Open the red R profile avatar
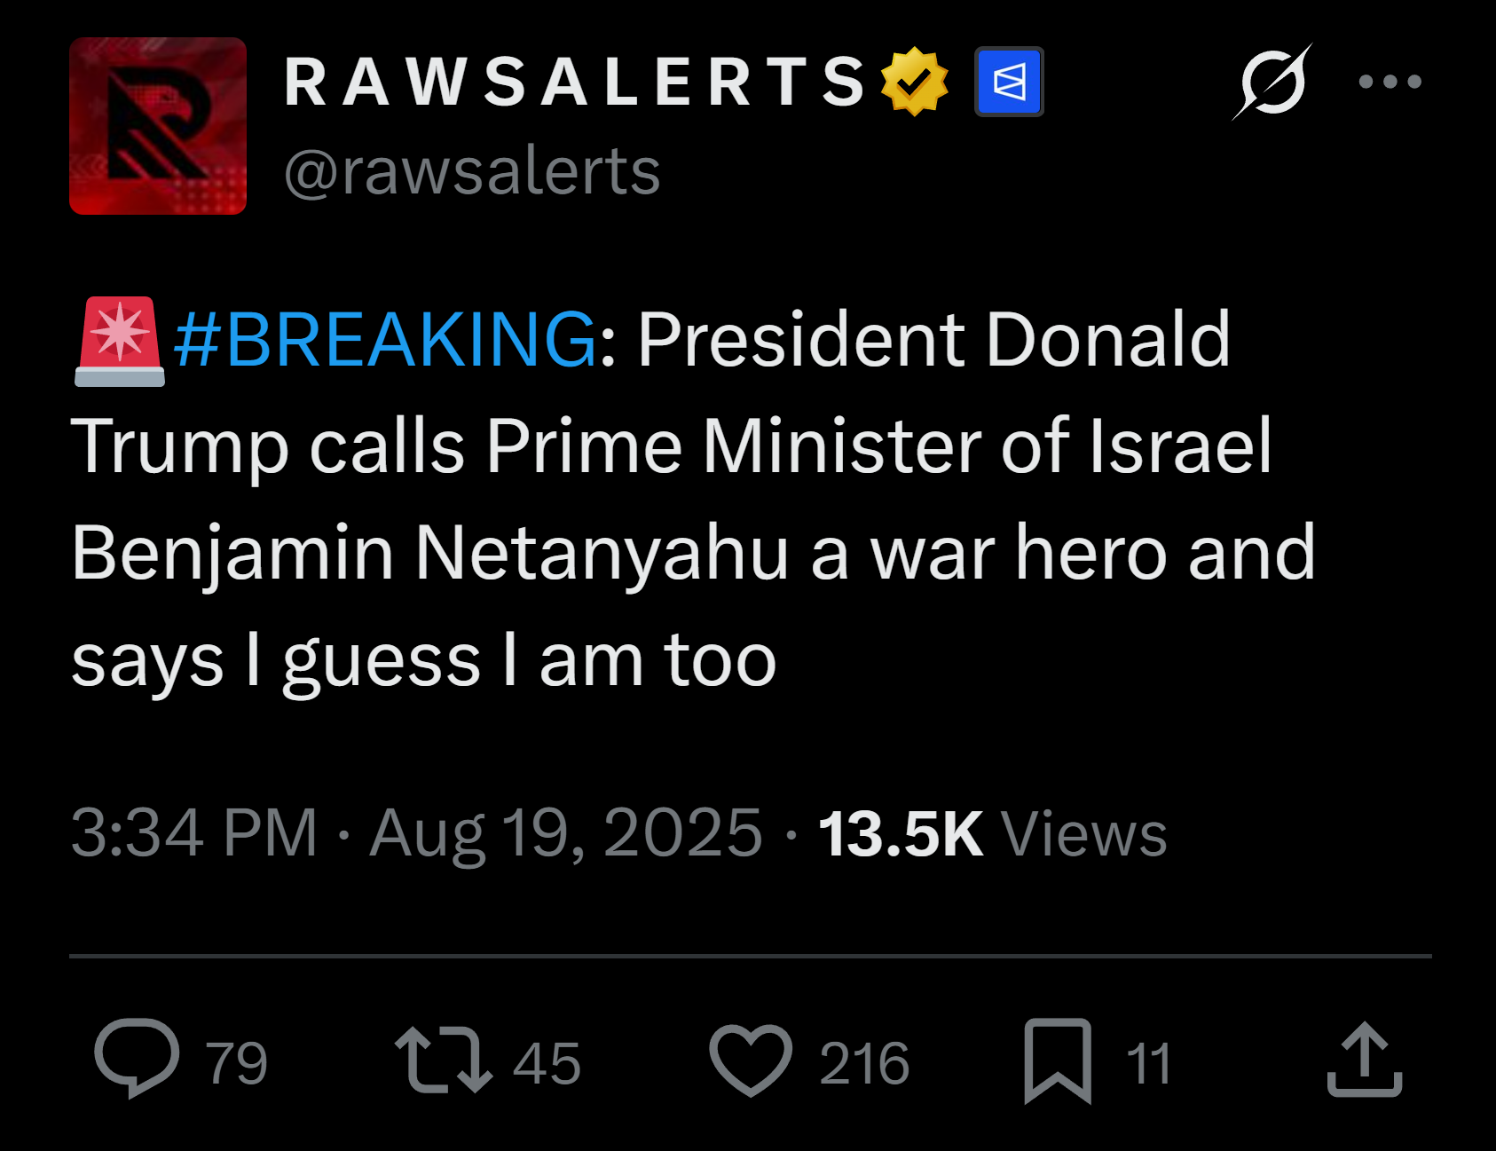This screenshot has width=1496, height=1151. 158,126
